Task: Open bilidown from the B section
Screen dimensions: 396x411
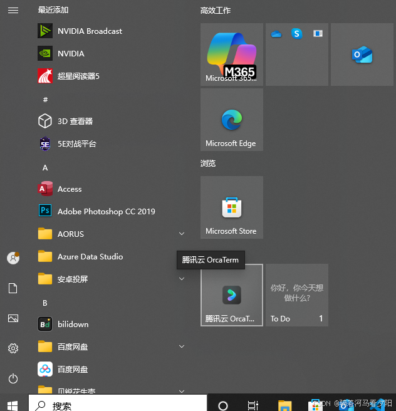Action: pos(112,325)
